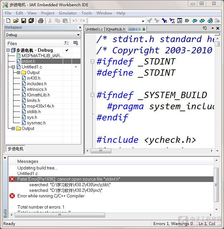
Task: Redo action with Redo arrow
Action: point(82,21)
